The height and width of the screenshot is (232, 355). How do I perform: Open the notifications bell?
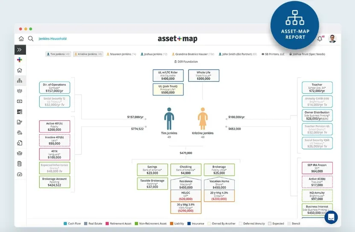click(x=320, y=39)
